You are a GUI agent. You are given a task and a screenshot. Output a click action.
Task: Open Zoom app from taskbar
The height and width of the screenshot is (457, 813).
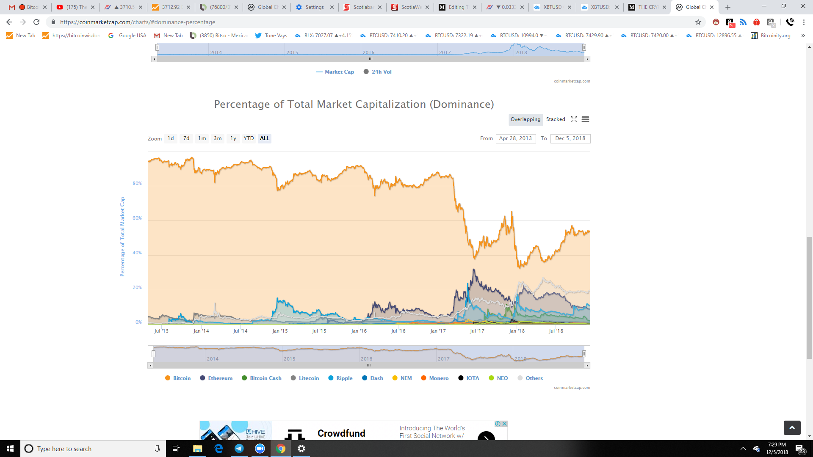pos(260,449)
